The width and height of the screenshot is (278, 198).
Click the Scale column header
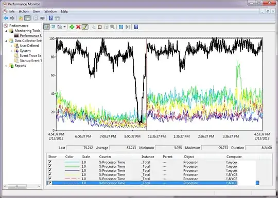click(x=86, y=156)
